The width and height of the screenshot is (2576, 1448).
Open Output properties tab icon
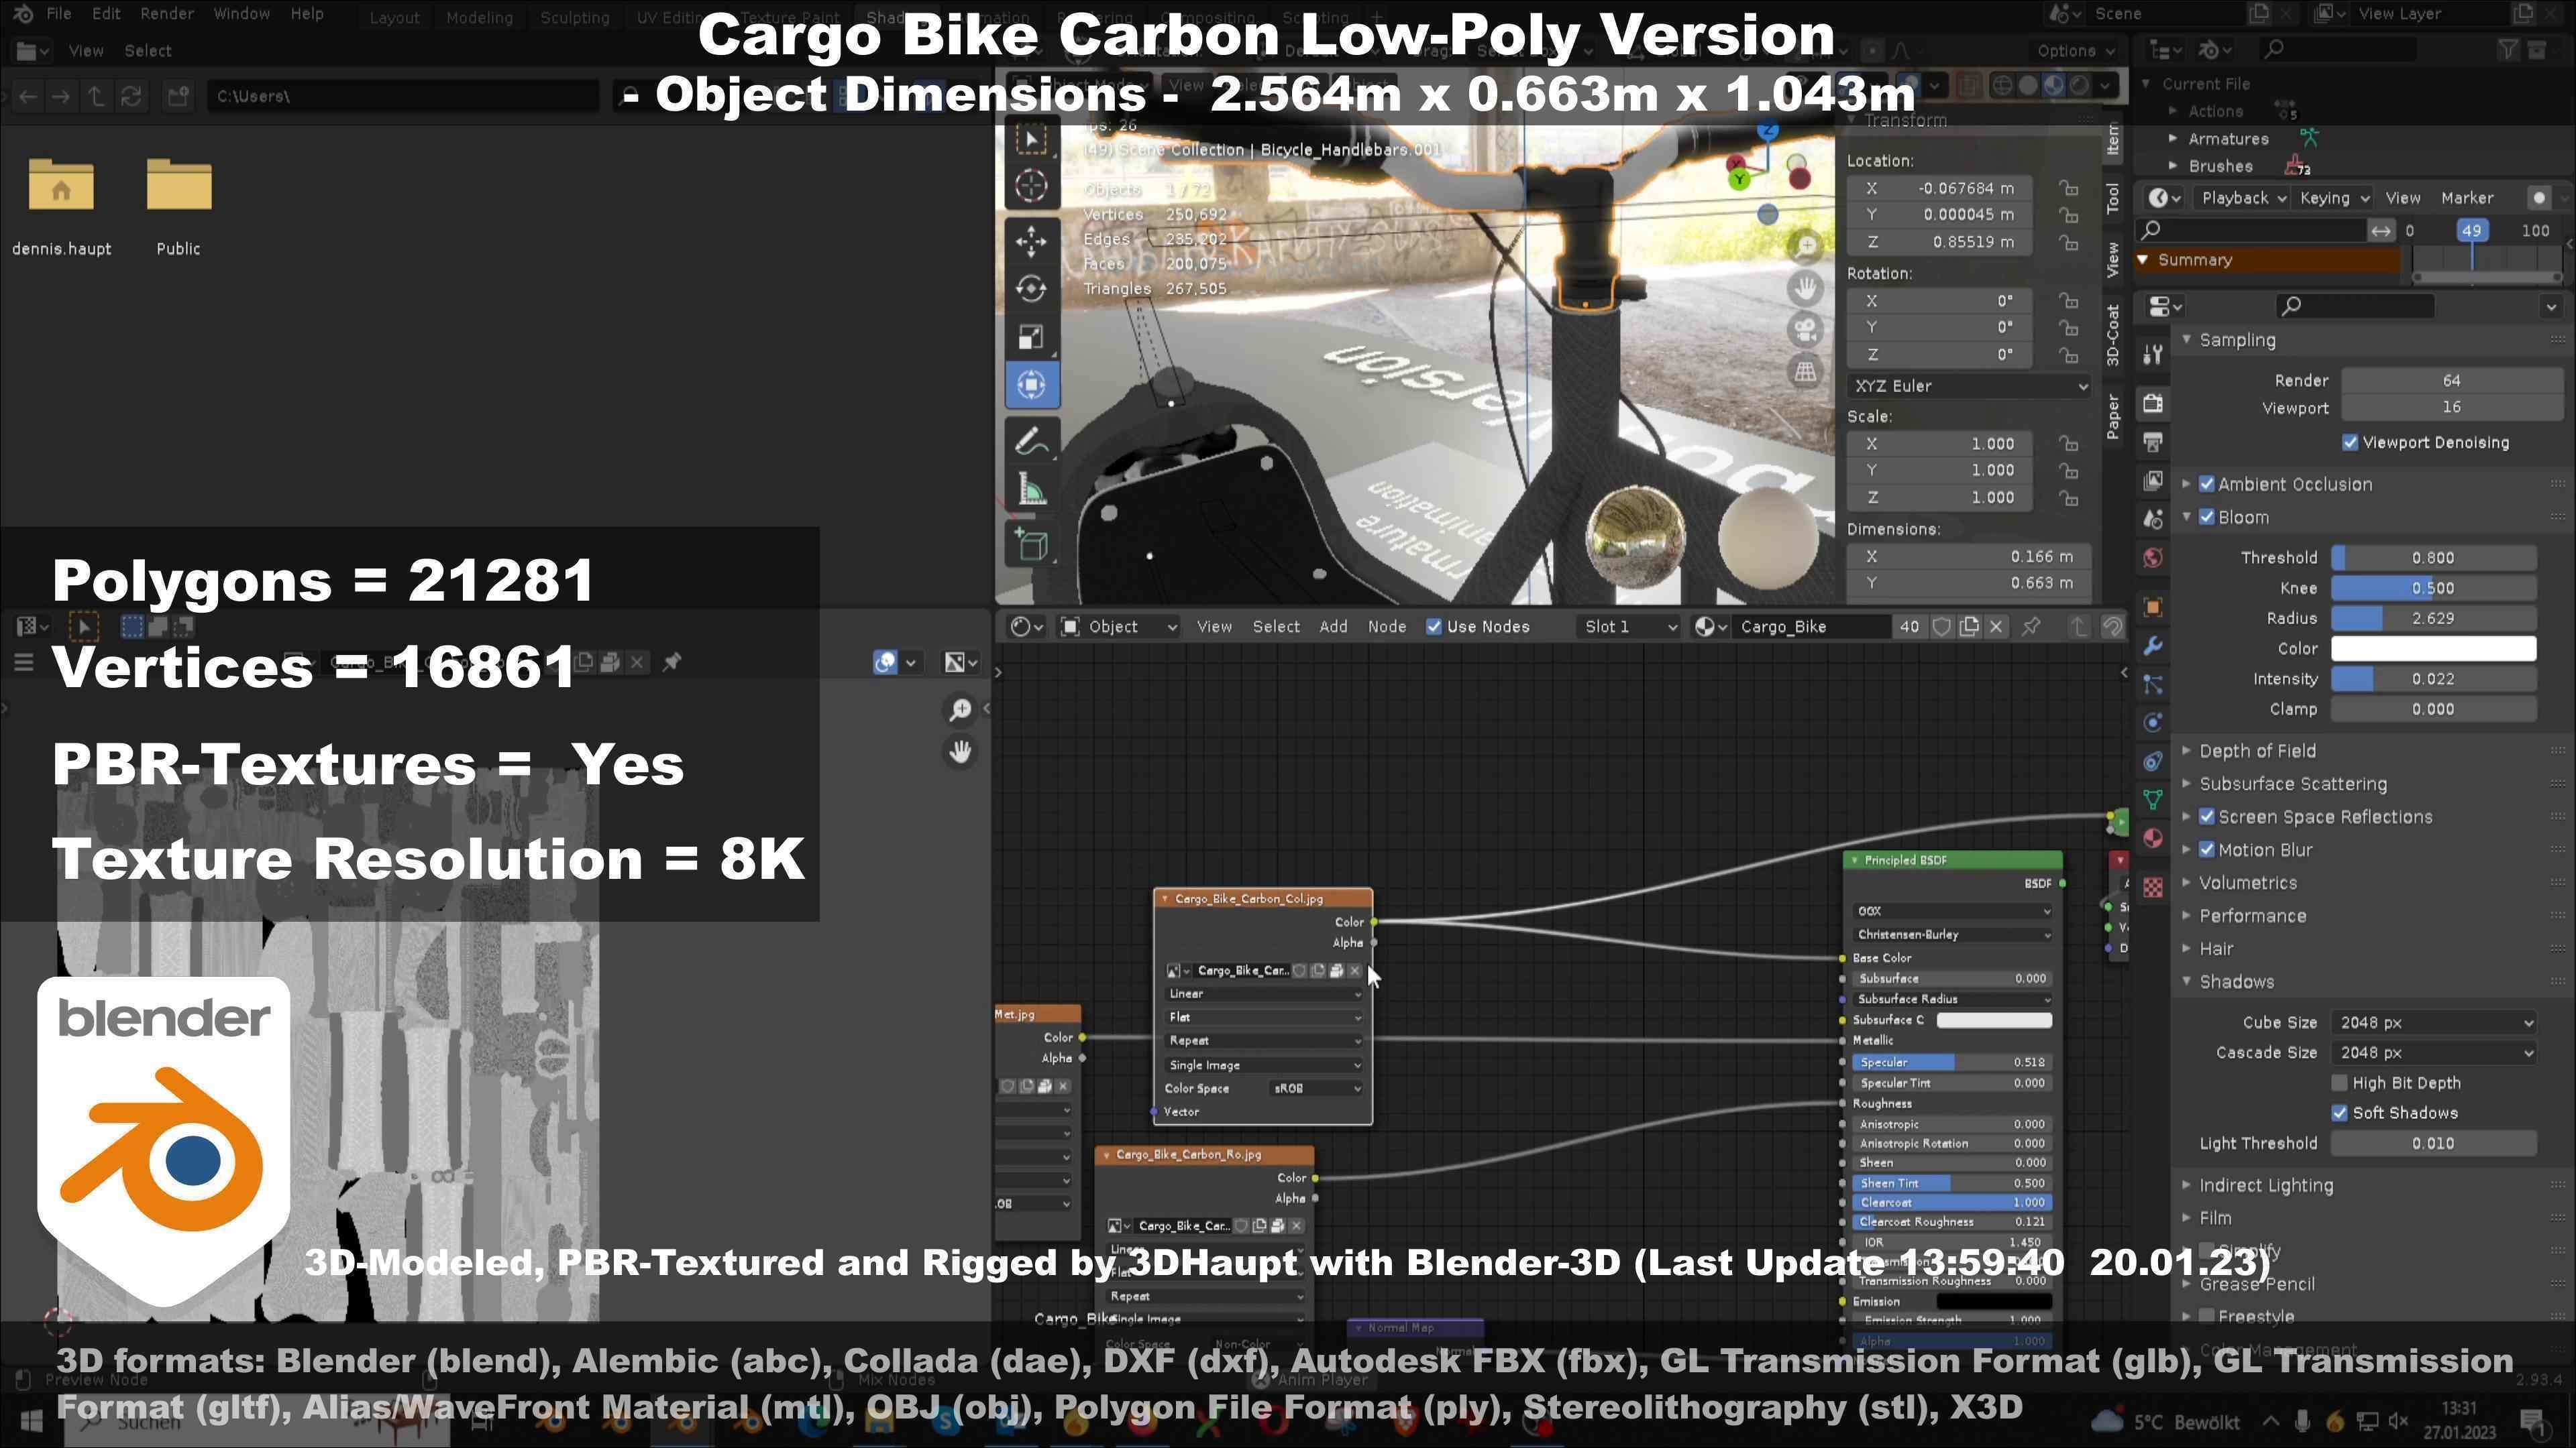2153,442
